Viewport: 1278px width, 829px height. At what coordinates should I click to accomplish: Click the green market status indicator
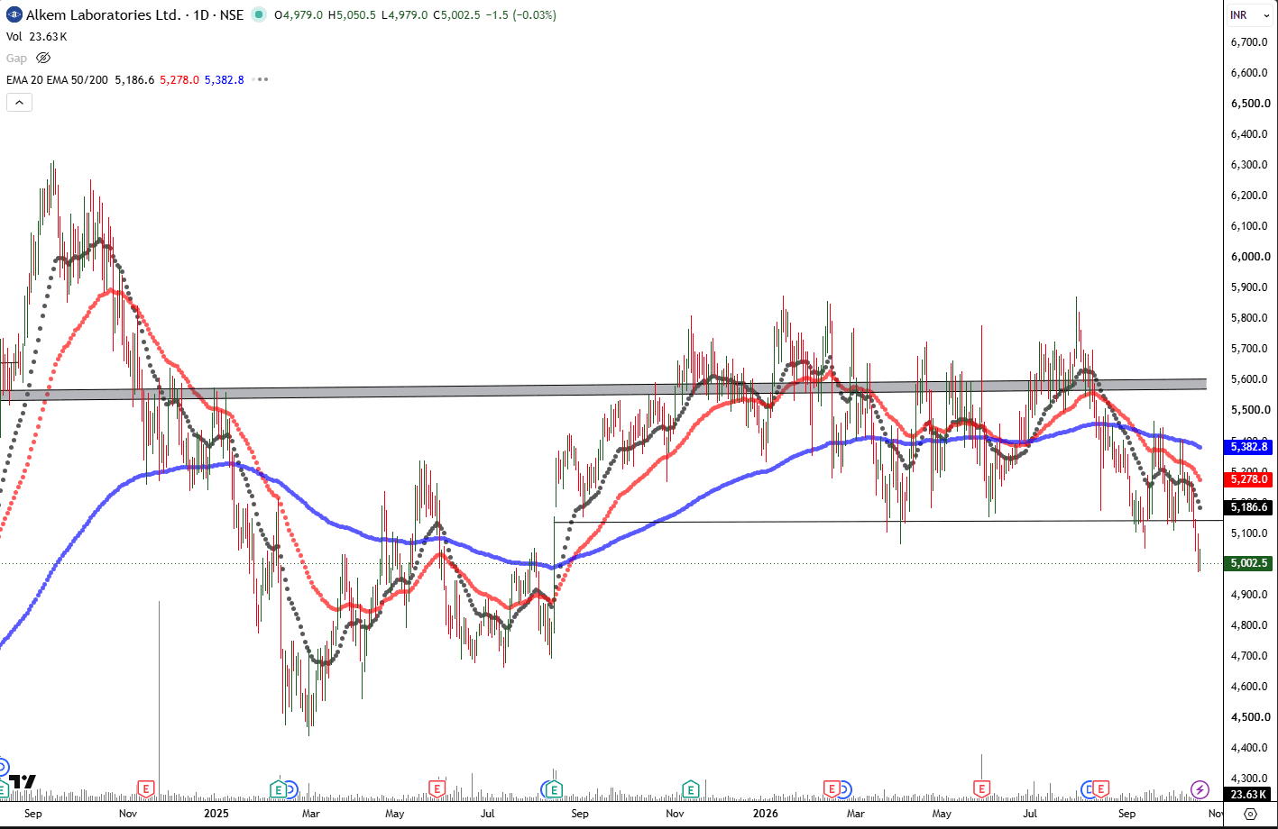pyautogui.click(x=259, y=15)
